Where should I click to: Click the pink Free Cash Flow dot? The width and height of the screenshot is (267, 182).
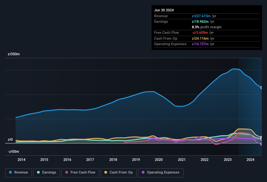coord(67,173)
